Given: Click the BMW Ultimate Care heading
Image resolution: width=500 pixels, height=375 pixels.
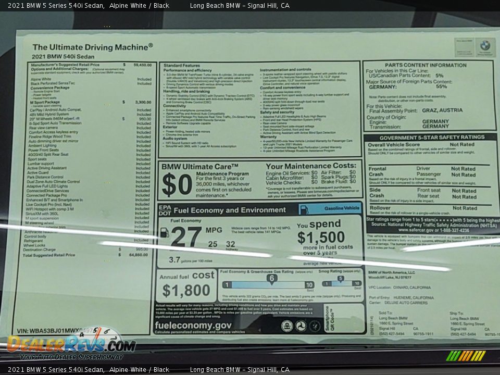Looking at the screenshot, I should click(200, 167).
